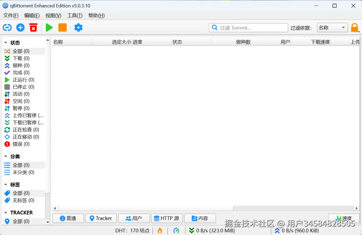Sort by the 进度 column header

coord(152,42)
